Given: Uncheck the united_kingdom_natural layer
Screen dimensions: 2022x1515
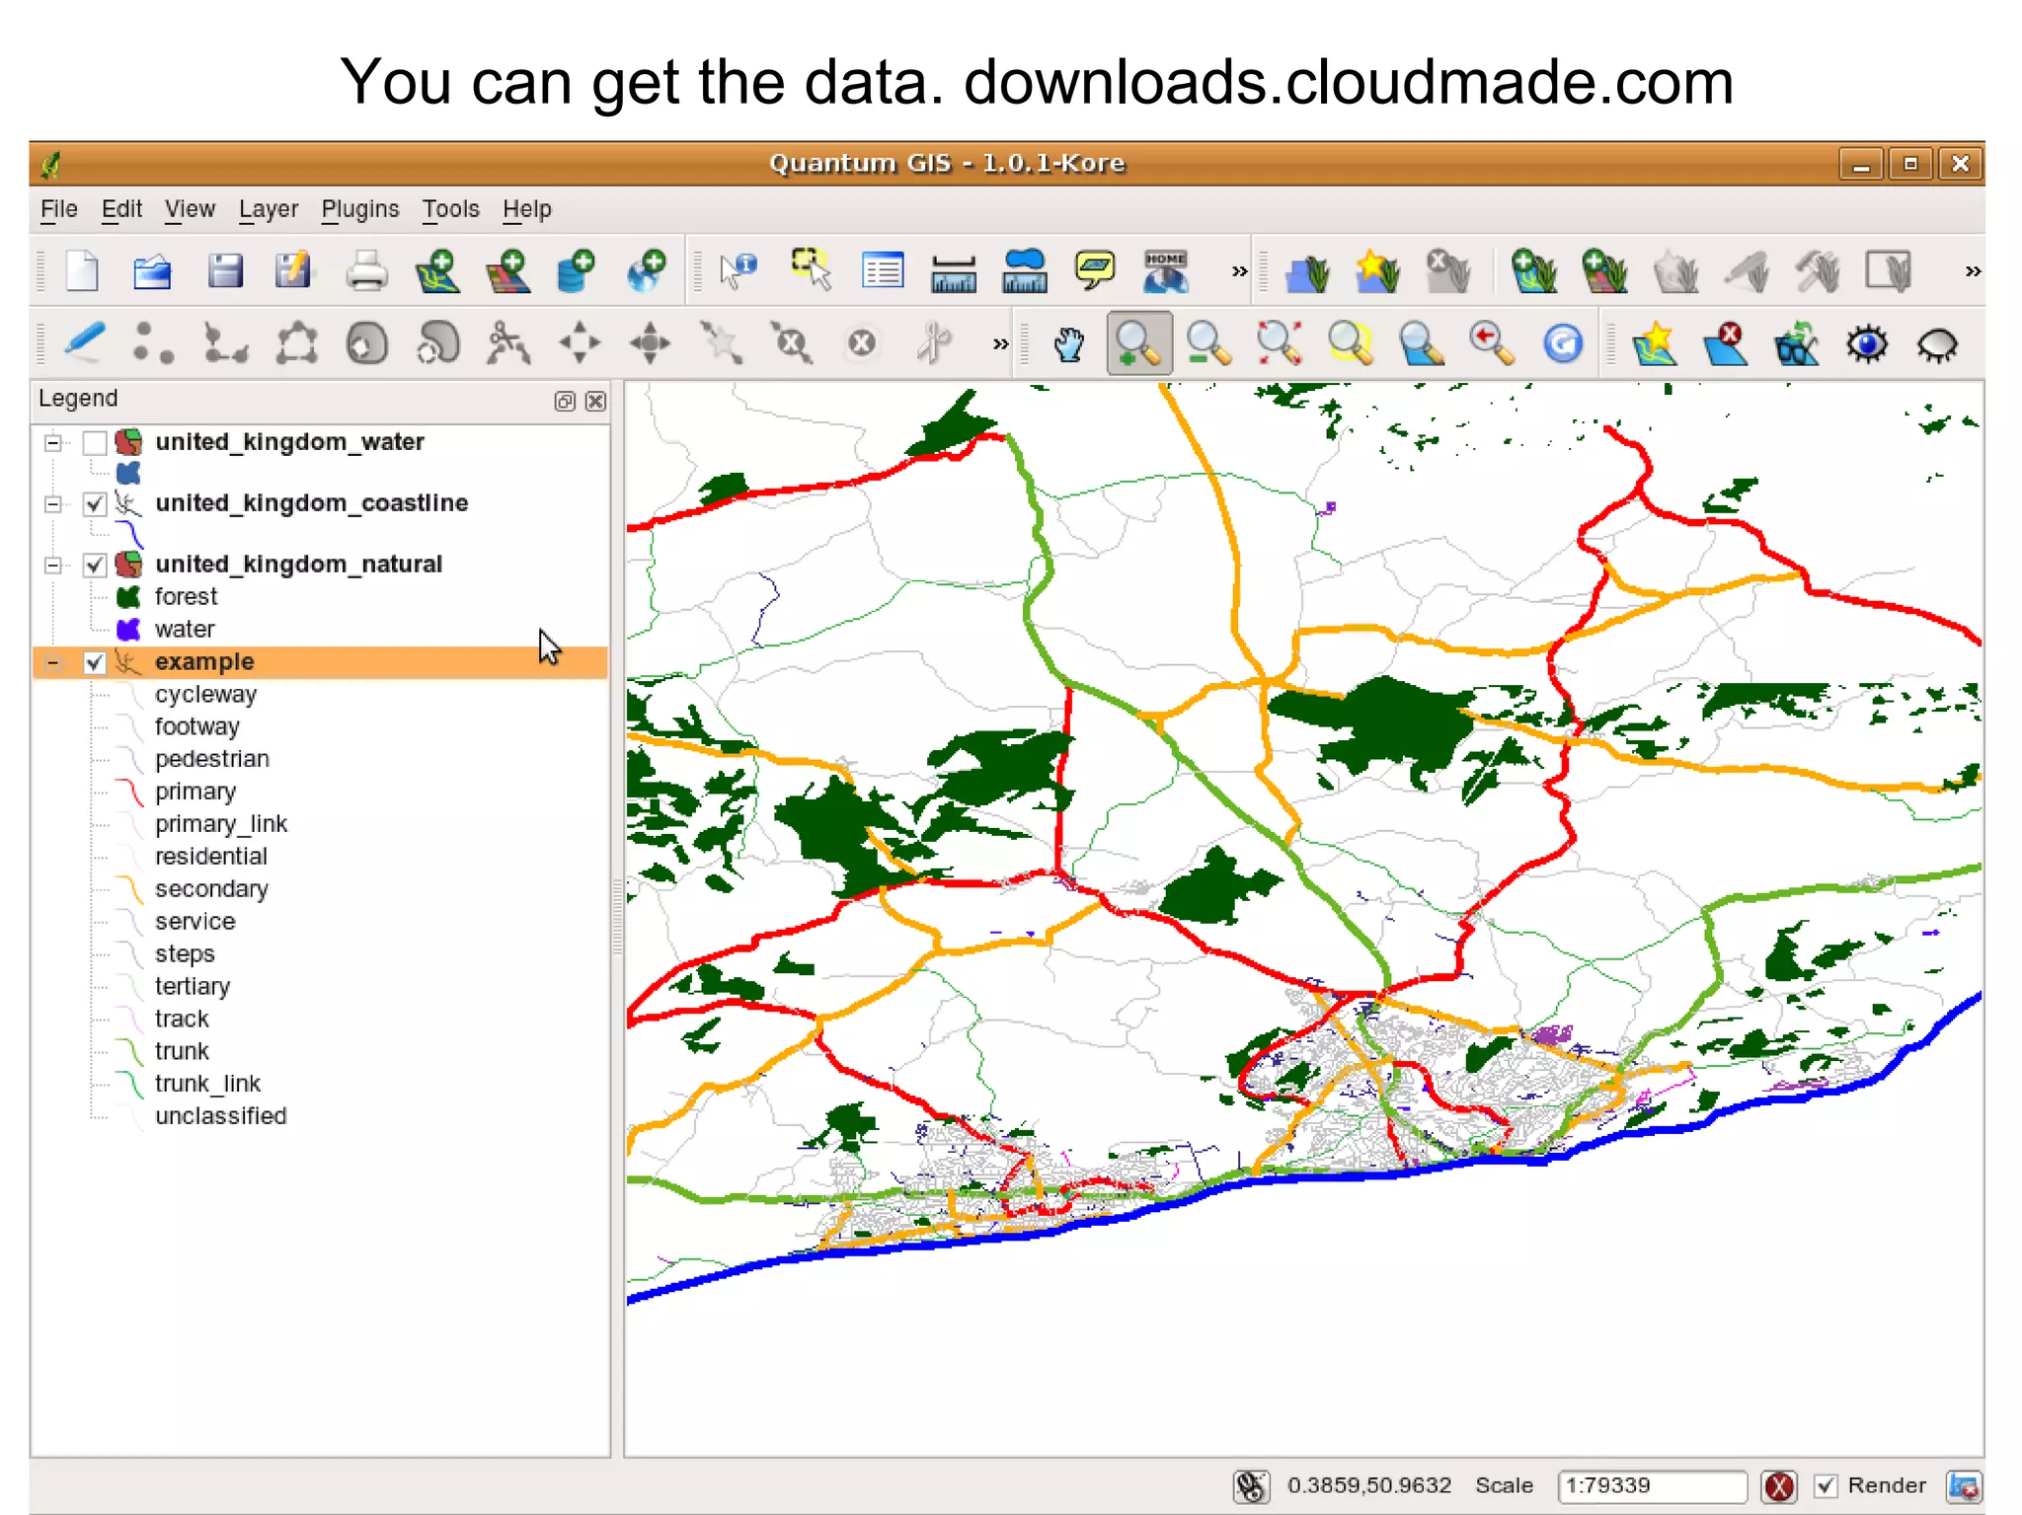Looking at the screenshot, I should (95, 566).
